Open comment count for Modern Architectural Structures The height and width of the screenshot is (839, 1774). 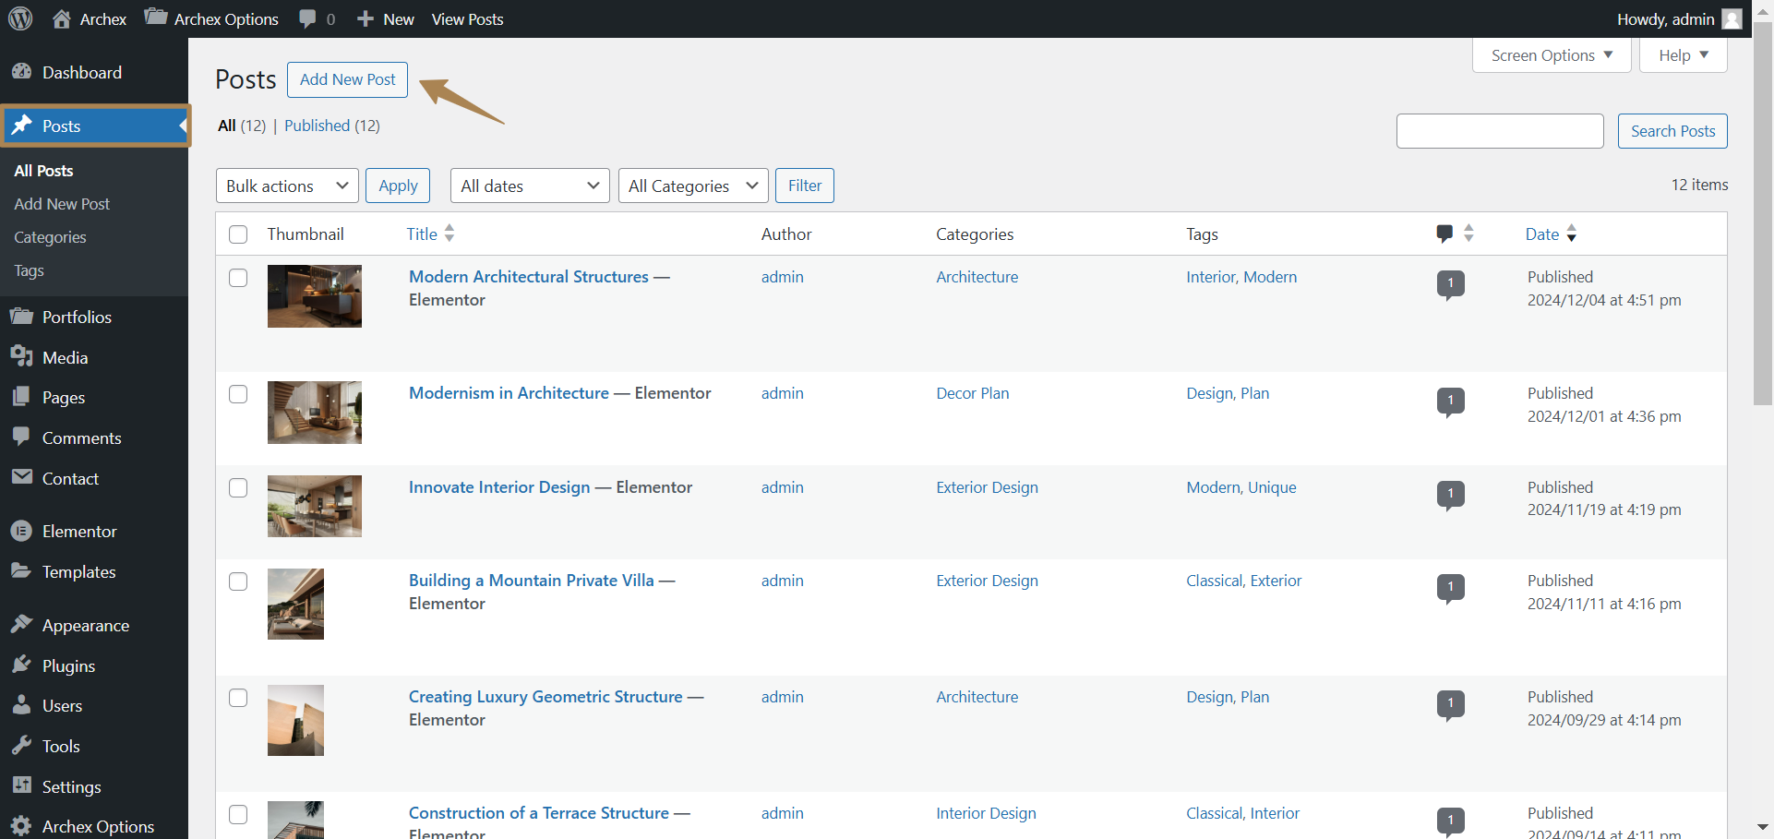1451,284
